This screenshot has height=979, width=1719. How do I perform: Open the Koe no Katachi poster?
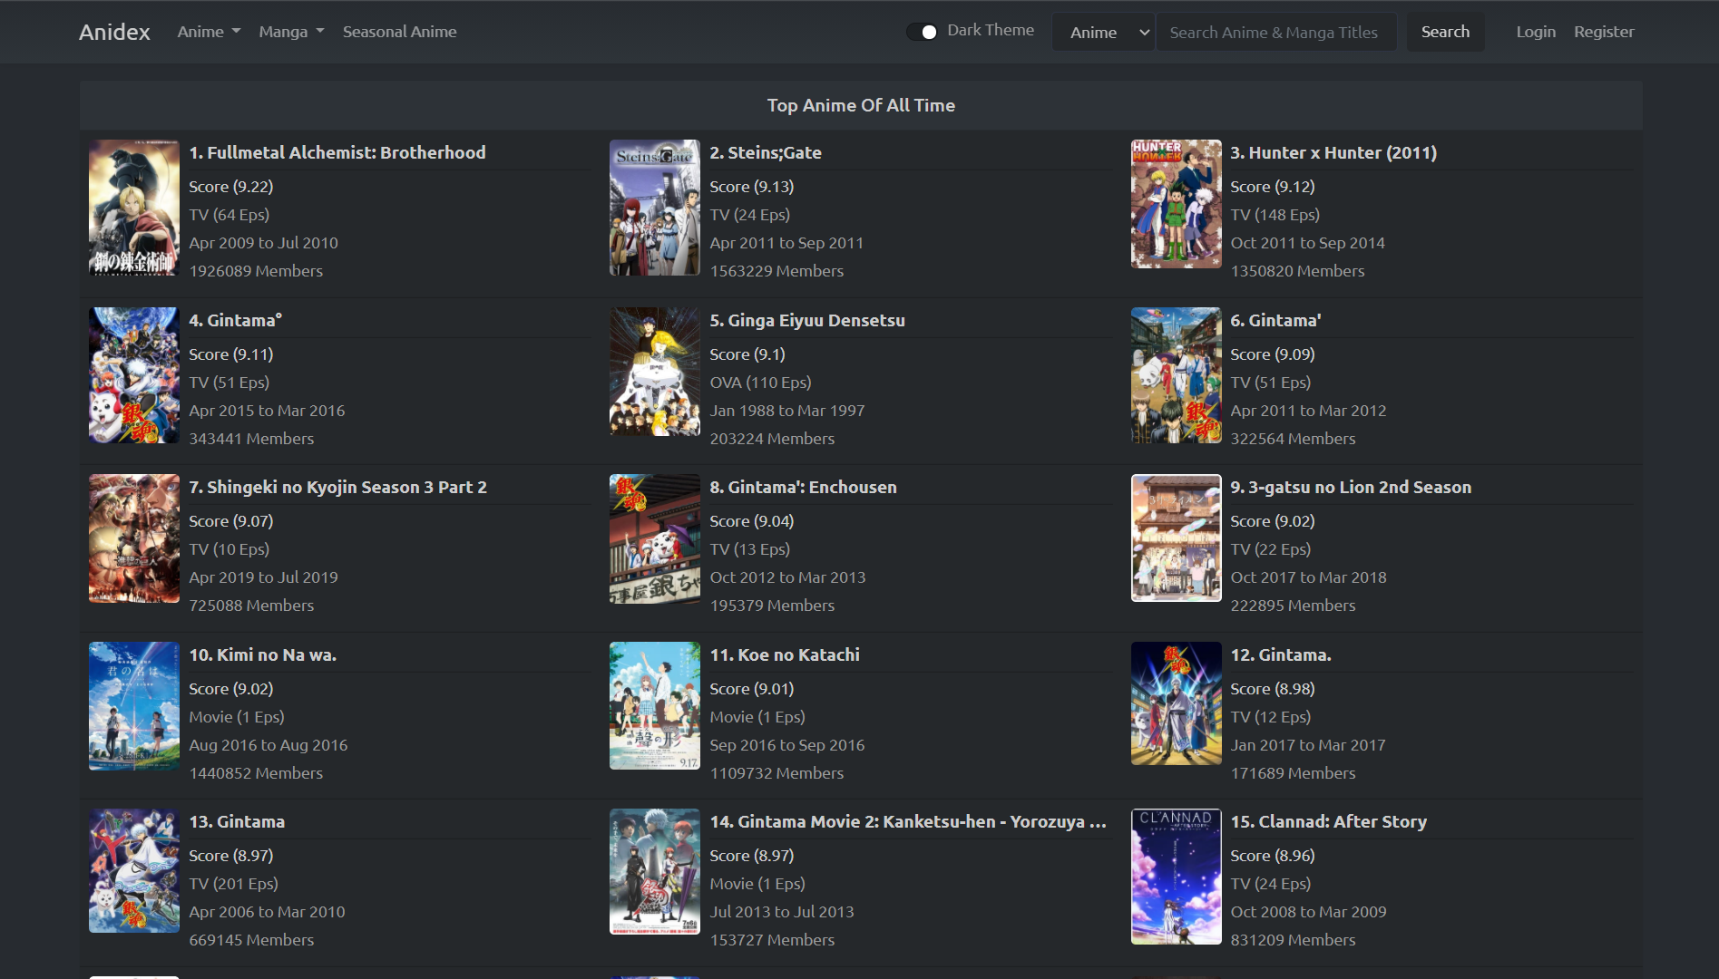[x=655, y=705]
